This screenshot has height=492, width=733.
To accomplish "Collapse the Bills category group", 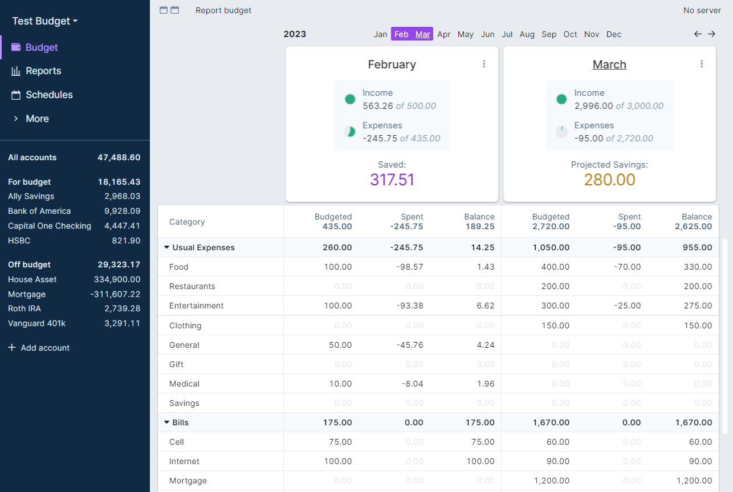I will pos(167,422).
